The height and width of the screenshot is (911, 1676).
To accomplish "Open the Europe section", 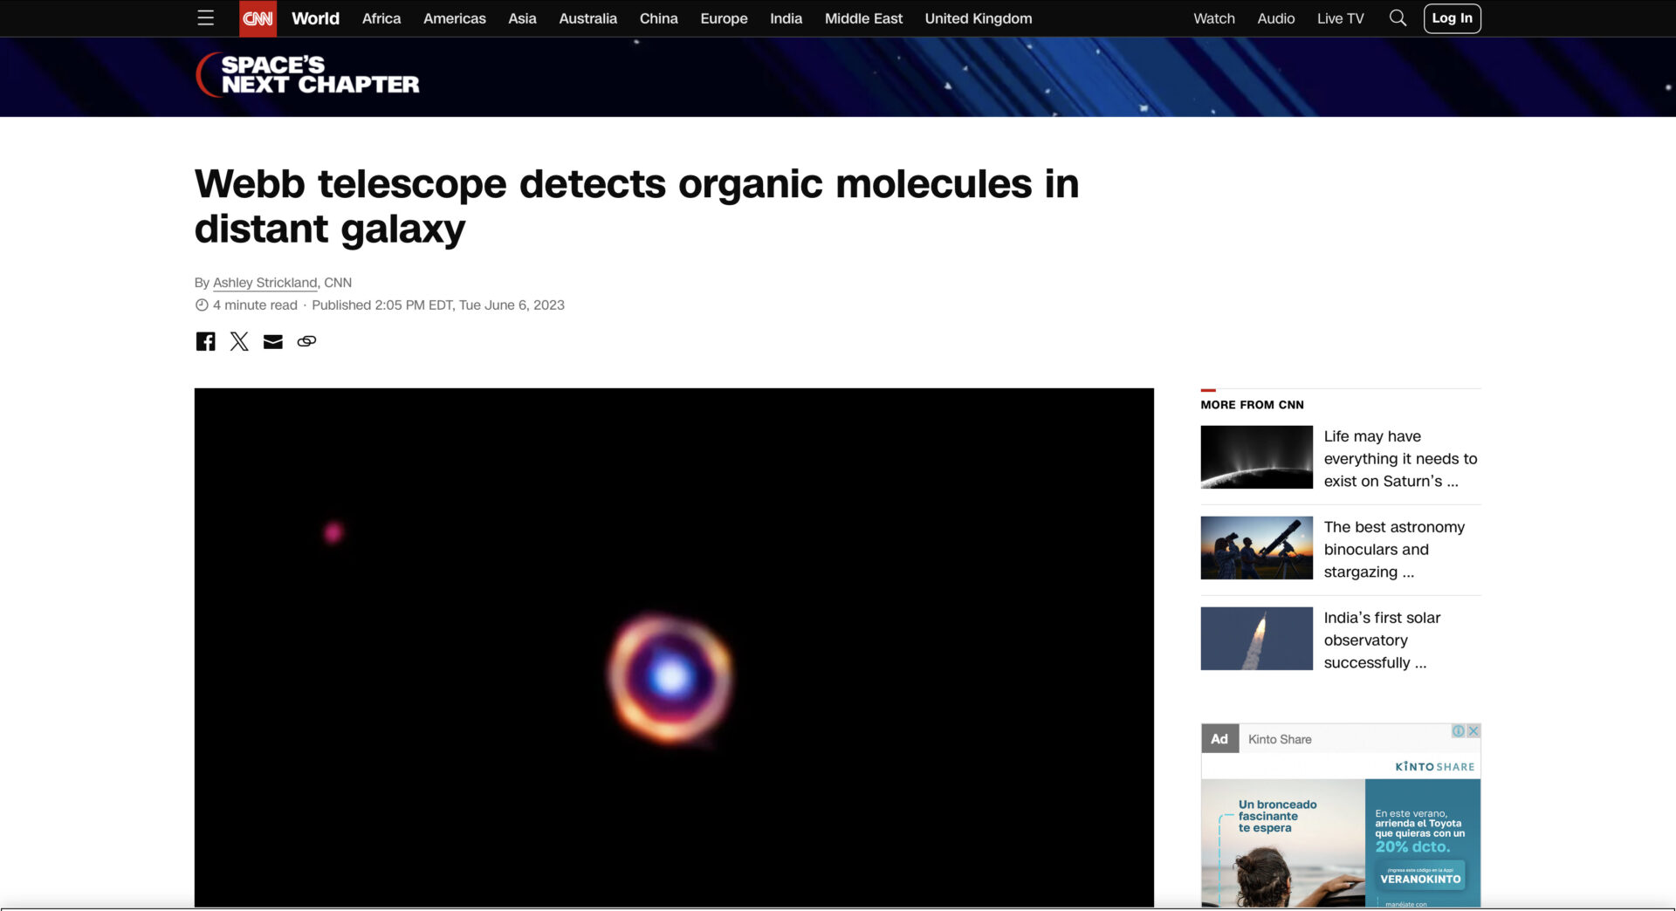I will point(724,18).
